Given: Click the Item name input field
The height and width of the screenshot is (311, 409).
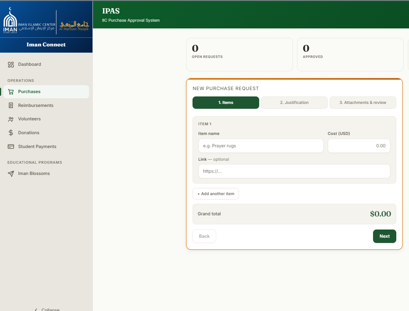Looking at the screenshot, I should click(x=261, y=146).
